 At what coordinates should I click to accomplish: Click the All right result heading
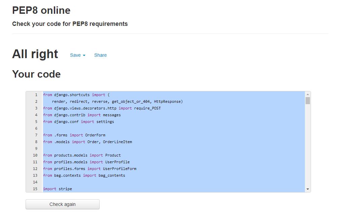(35, 54)
